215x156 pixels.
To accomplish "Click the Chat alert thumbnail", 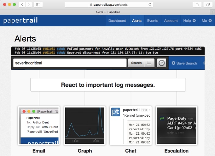I will (x=131, y=125).
